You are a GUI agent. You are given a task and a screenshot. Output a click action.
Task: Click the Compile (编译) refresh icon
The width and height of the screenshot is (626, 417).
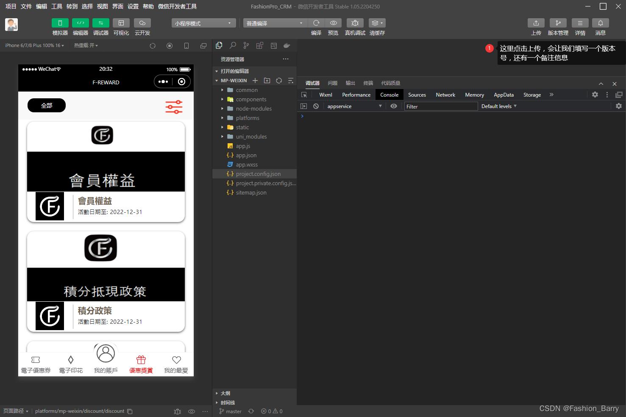316,23
